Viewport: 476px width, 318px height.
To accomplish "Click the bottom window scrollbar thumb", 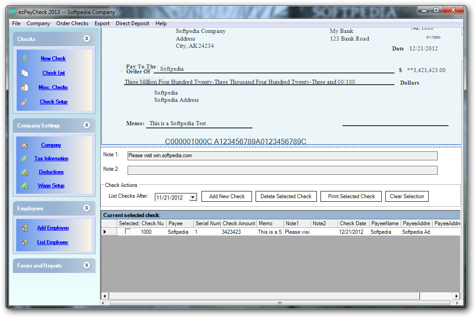I will pyautogui.click(x=279, y=303).
